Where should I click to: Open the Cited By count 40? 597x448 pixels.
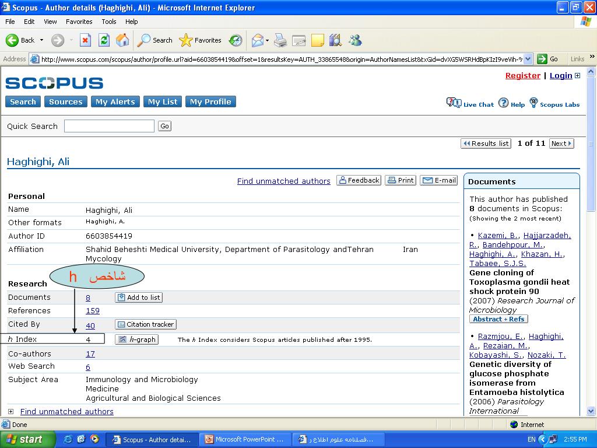(90, 325)
